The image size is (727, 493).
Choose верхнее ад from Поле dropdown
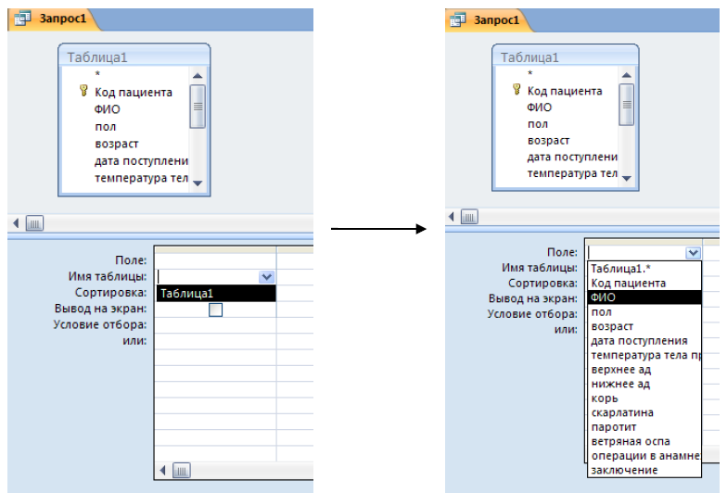coord(644,369)
